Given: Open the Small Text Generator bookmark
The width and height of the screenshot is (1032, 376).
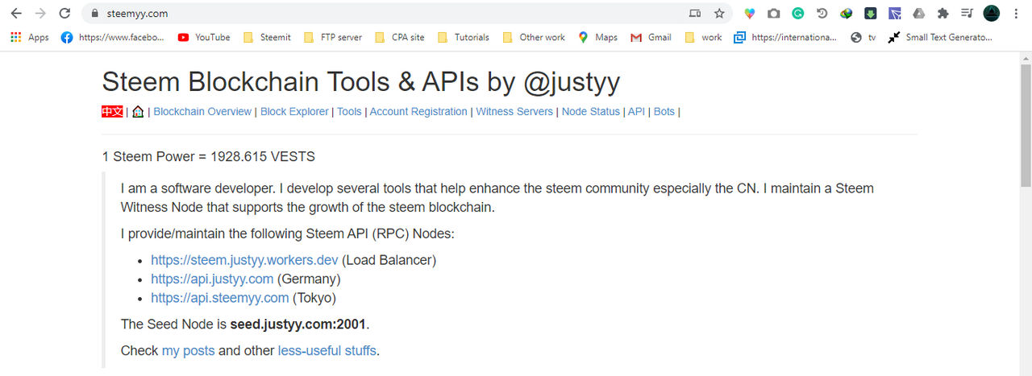Looking at the screenshot, I should (x=940, y=37).
